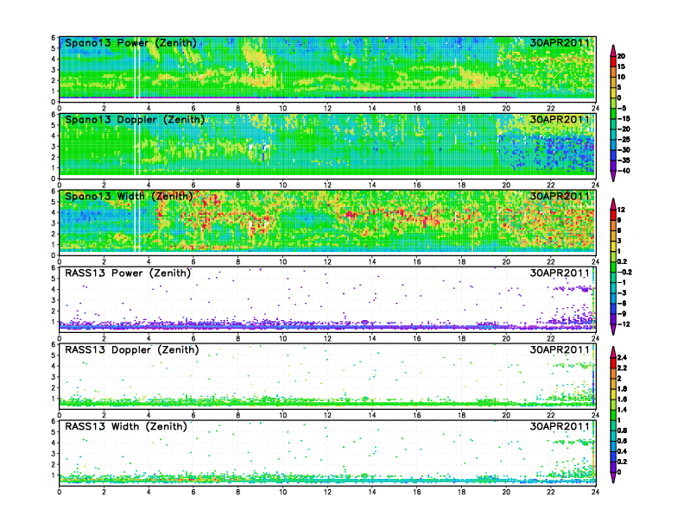
Task: Select 30APR2011 date in RASS13 Power panel
Action: pyautogui.click(x=560, y=273)
